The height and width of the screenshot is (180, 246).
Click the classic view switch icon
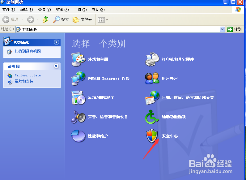(10, 52)
